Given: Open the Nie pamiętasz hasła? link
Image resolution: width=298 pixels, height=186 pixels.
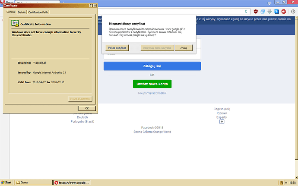Looking at the screenshot, I should (152, 93).
